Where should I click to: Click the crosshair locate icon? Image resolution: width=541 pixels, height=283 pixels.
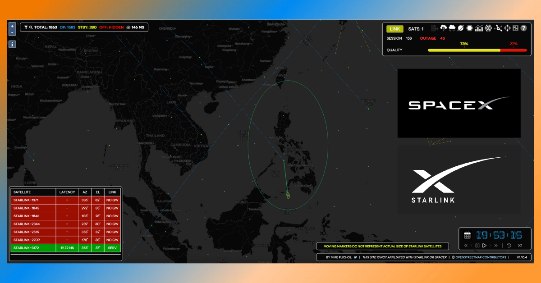click(507, 28)
